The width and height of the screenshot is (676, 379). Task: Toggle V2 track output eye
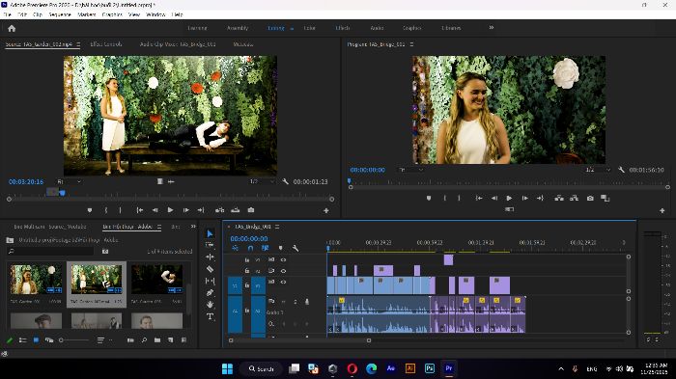(x=283, y=271)
